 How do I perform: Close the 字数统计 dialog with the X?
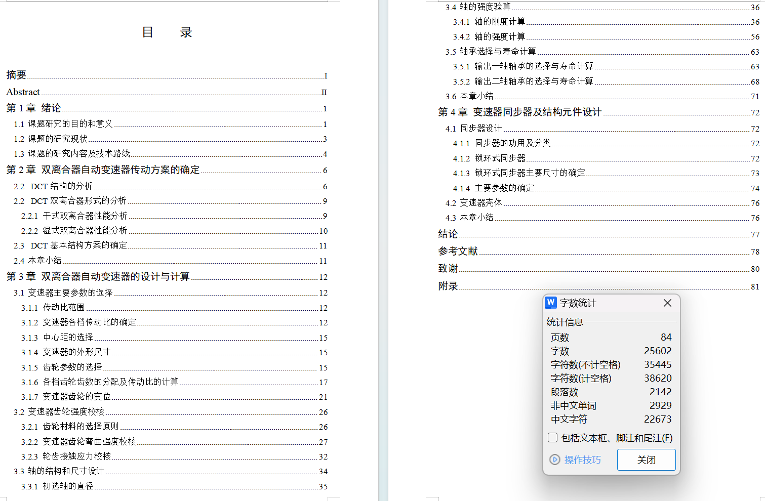(667, 303)
